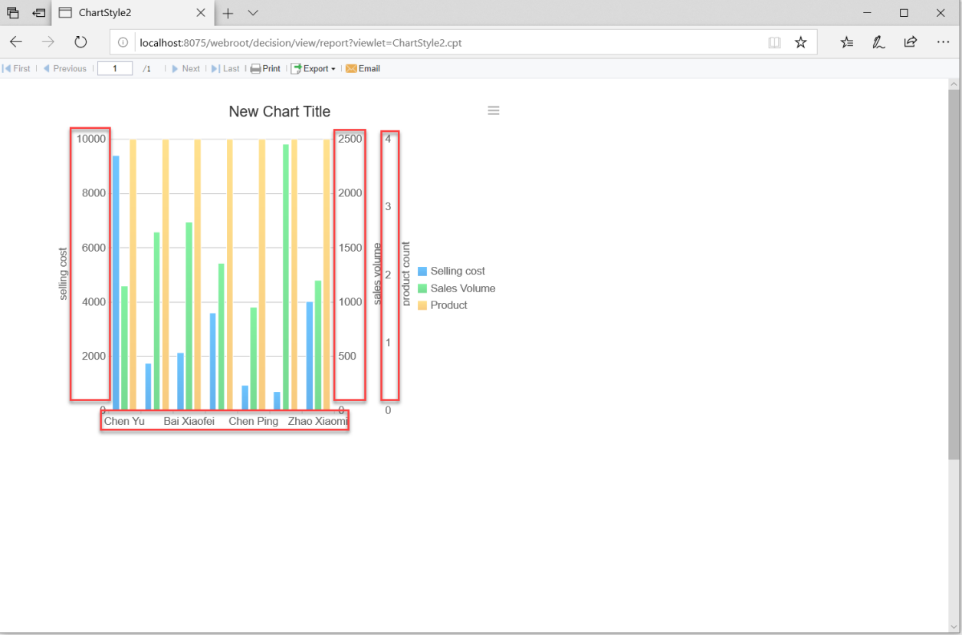
Task: Print the report
Action: click(265, 68)
